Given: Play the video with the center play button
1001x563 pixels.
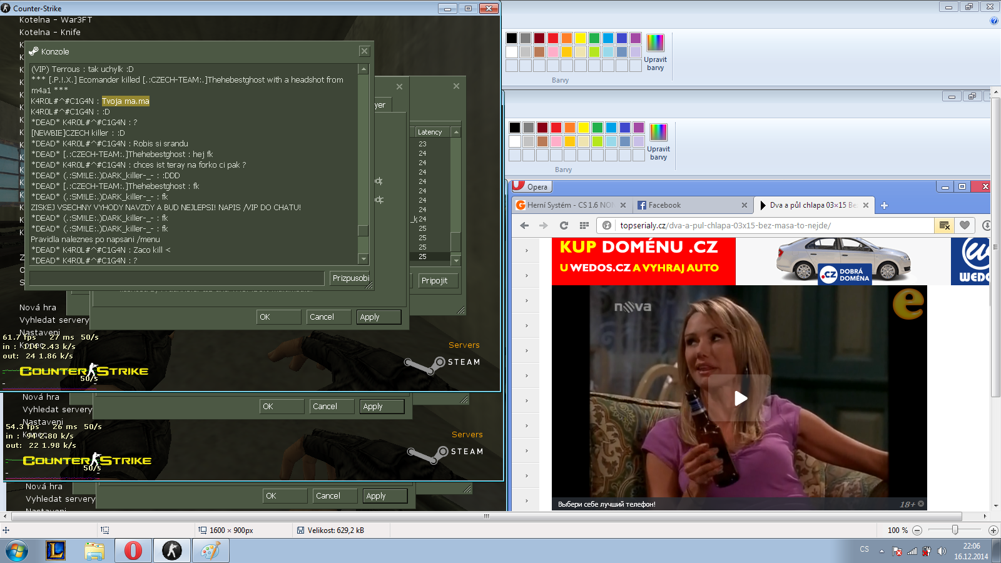Looking at the screenshot, I should tap(740, 398).
